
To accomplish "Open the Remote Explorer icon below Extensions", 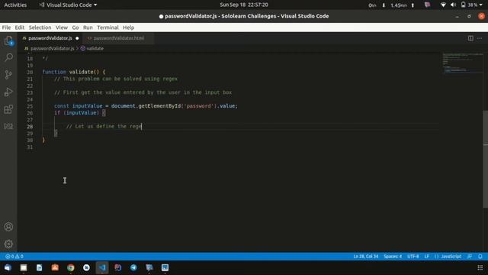I will (x=8, y=126).
